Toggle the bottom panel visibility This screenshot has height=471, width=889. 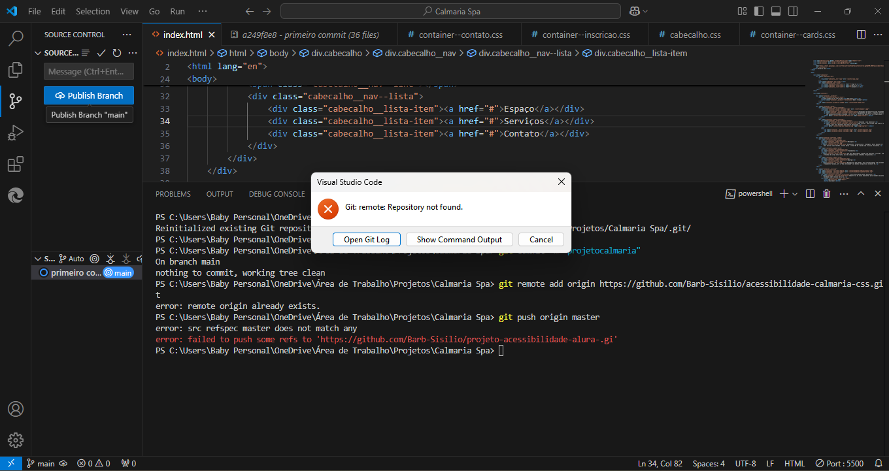click(776, 11)
